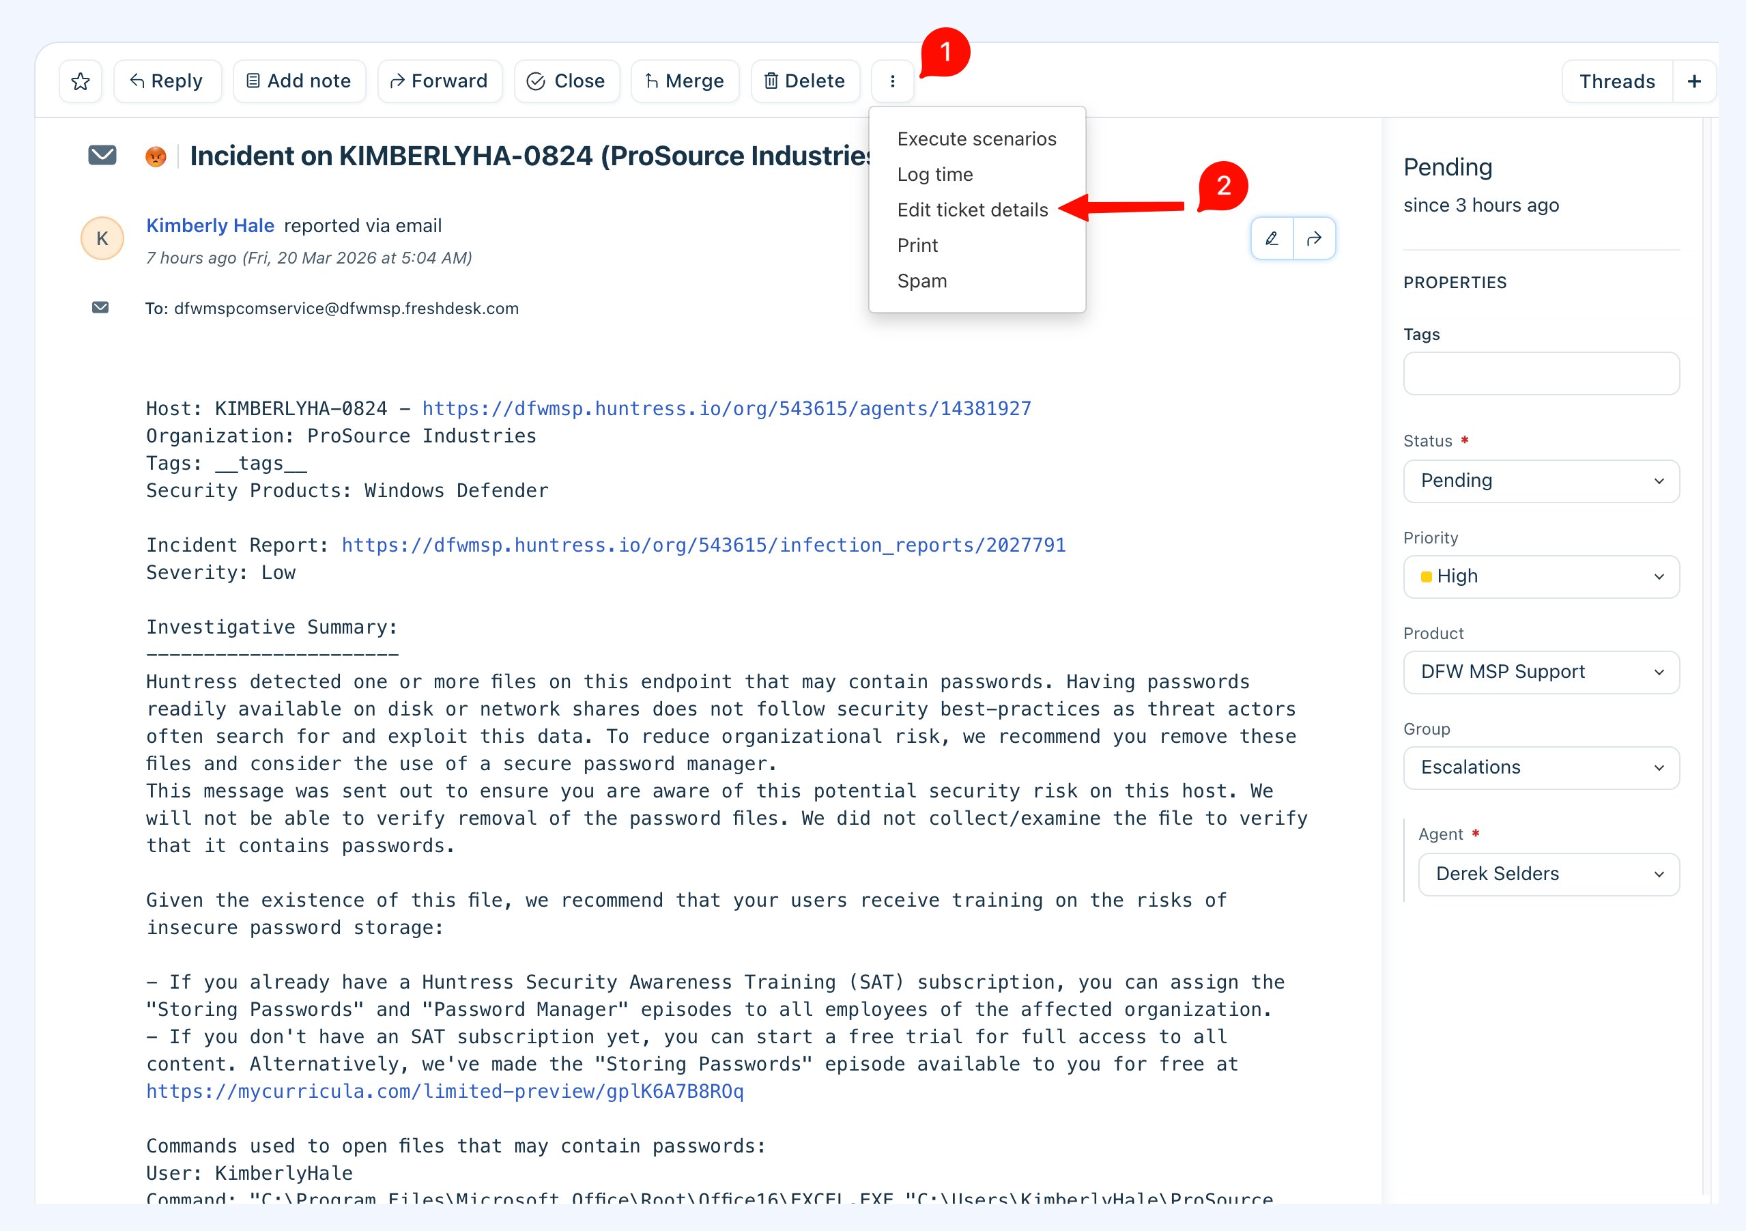Click the angry face sentiment icon
The height and width of the screenshot is (1231, 1746).
click(156, 157)
